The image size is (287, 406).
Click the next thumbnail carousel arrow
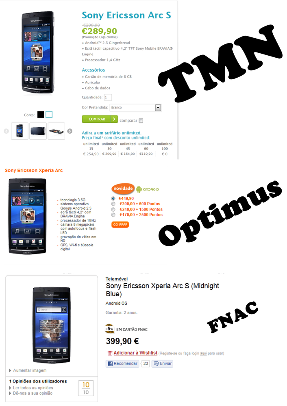click(70, 131)
